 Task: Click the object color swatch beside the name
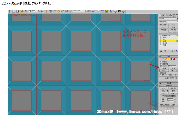coord(178,19)
